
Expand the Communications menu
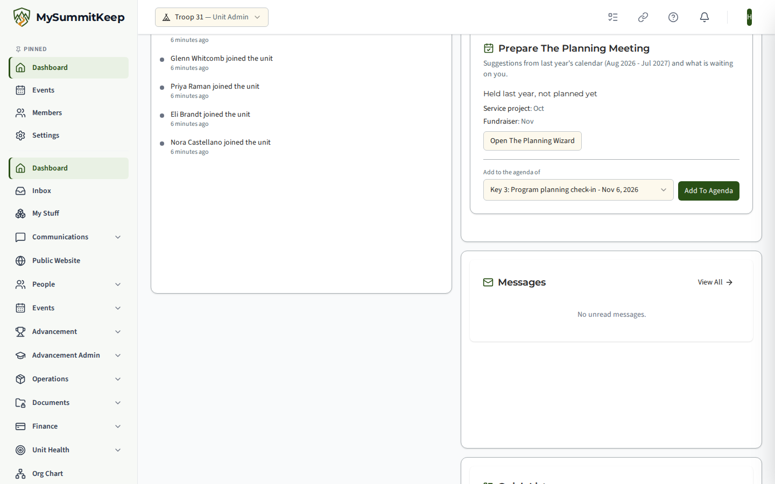[69, 237]
